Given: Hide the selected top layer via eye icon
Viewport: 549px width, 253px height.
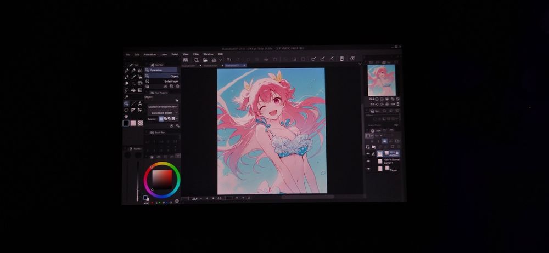Looking at the screenshot, I should (368, 153).
